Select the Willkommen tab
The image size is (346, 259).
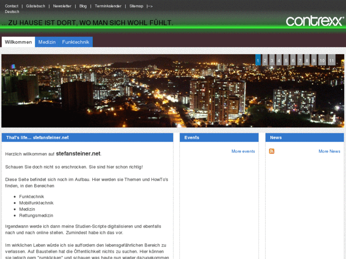pos(18,42)
